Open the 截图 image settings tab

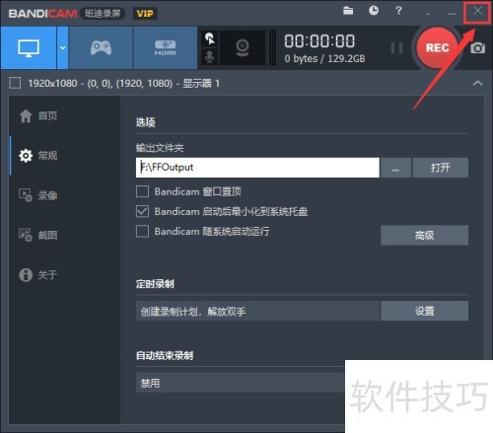pyautogui.click(x=38, y=235)
